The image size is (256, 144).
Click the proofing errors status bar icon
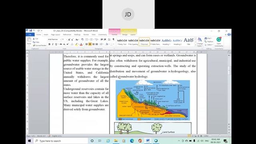tap(49, 136)
